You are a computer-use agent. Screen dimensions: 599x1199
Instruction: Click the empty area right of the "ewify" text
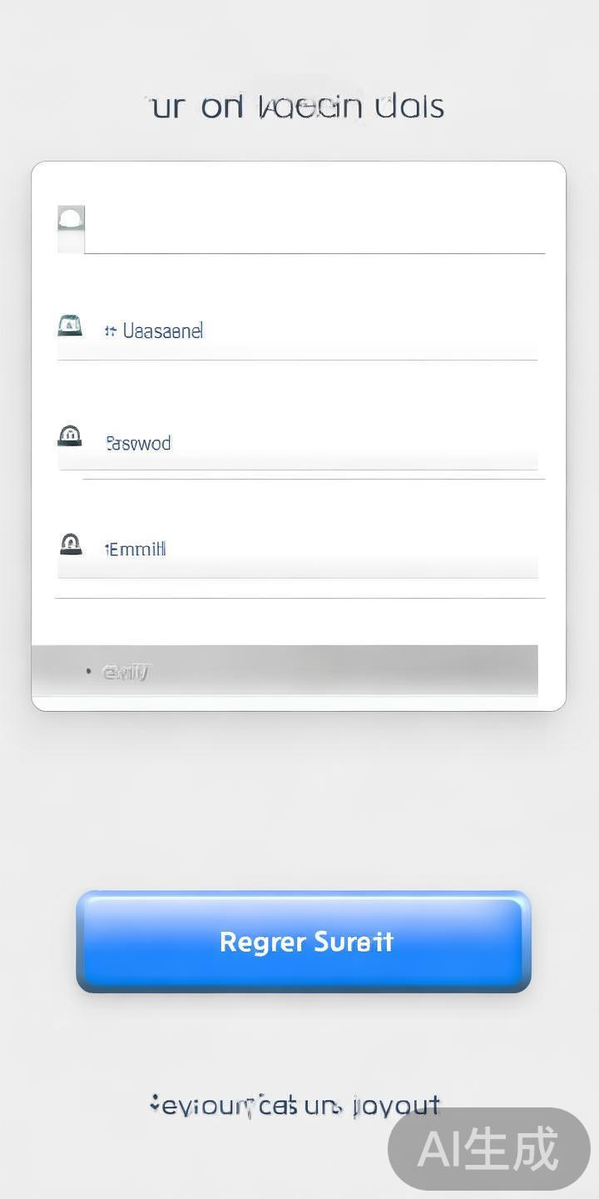click(x=349, y=670)
